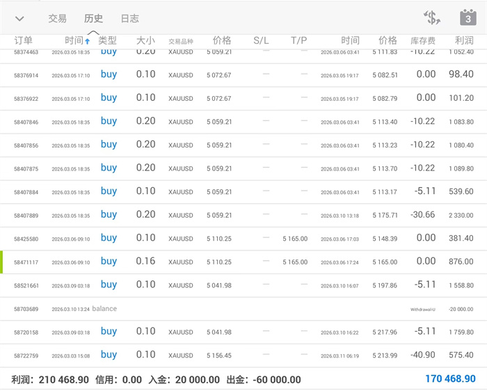Sort by the 交易品种 column header
Viewport: 487px width, 391px height.
coord(180,41)
